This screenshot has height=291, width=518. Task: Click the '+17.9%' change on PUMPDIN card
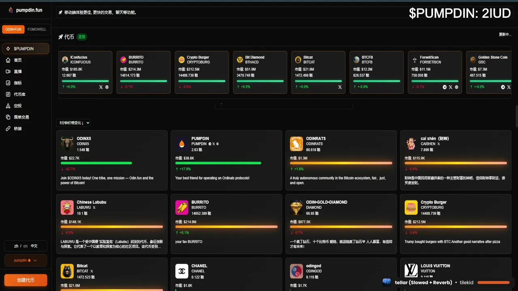[x=185, y=169]
